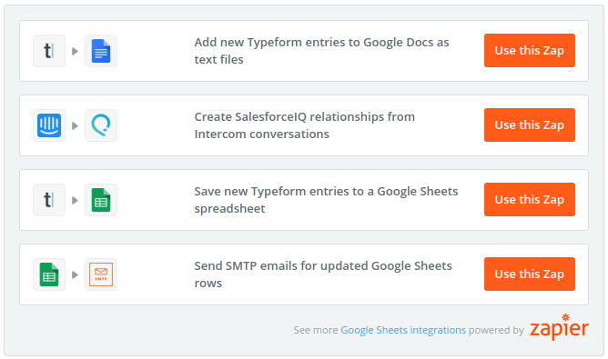Select the 'Send SMTP emails for updated' zap title

323,274
